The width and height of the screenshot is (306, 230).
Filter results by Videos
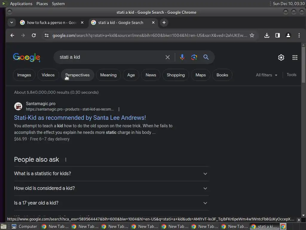pyautogui.click(x=48, y=75)
